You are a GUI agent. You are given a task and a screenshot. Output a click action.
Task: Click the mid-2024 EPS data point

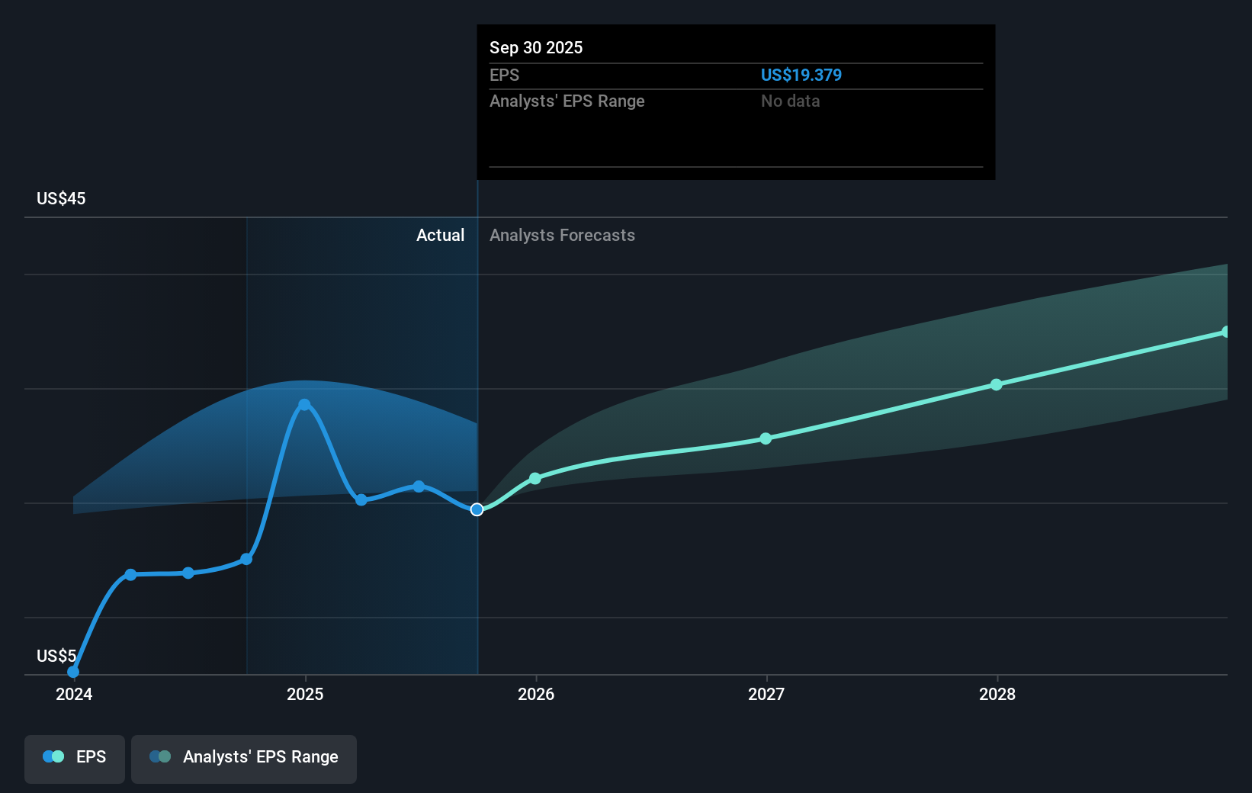point(188,573)
